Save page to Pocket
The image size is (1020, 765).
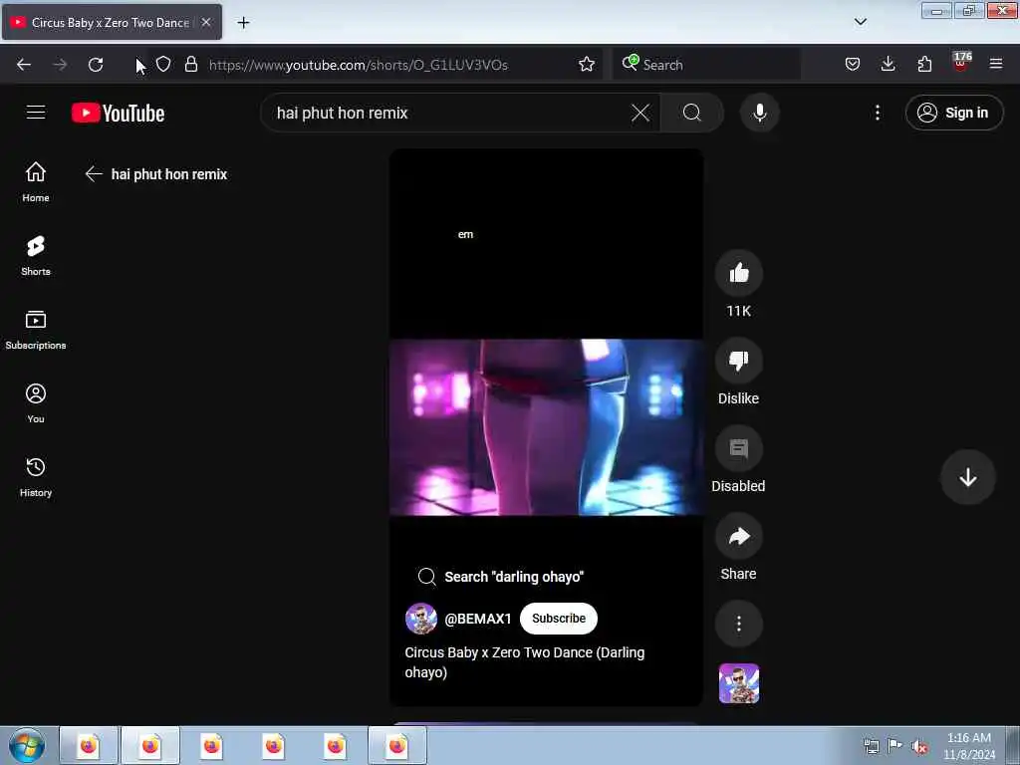click(x=853, y=64)
